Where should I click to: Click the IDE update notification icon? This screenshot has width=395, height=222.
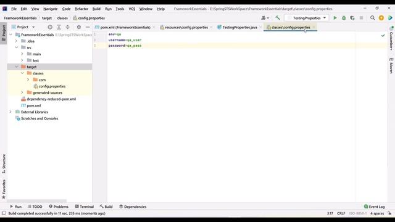coord(381,18)
